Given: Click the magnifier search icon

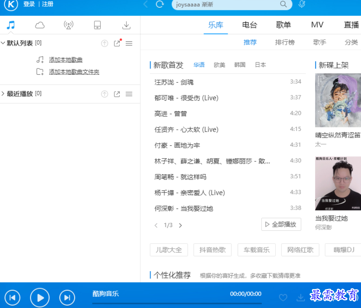Looking at the screenshot, I should pos(283,4).
